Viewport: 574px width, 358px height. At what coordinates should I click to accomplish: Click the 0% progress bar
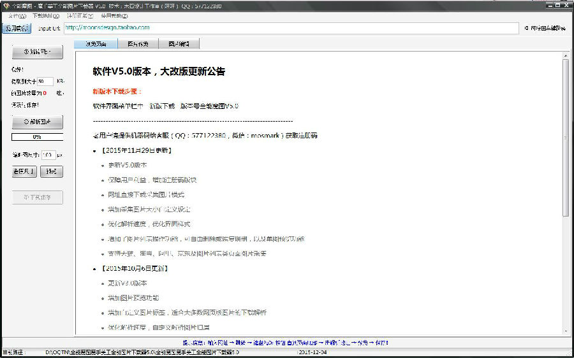click(x=37, y=136)
